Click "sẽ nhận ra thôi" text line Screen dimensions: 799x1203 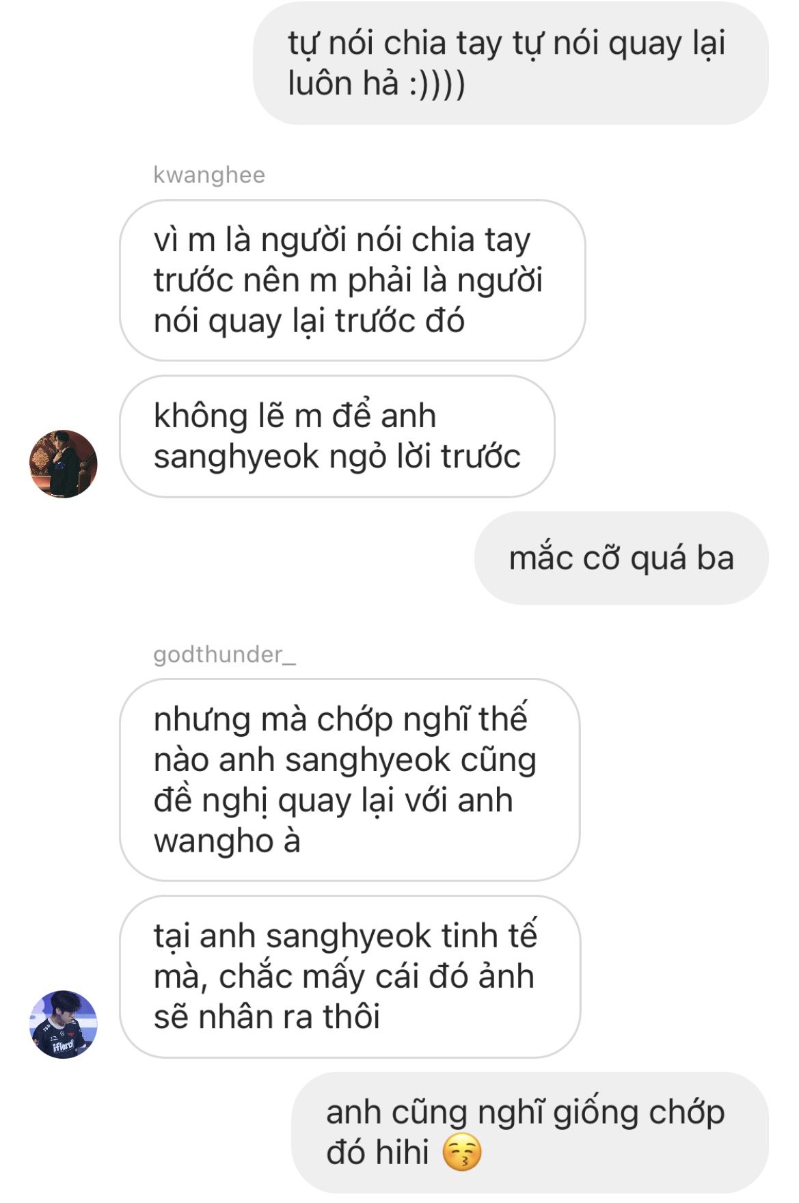(x=267, y=1017)
